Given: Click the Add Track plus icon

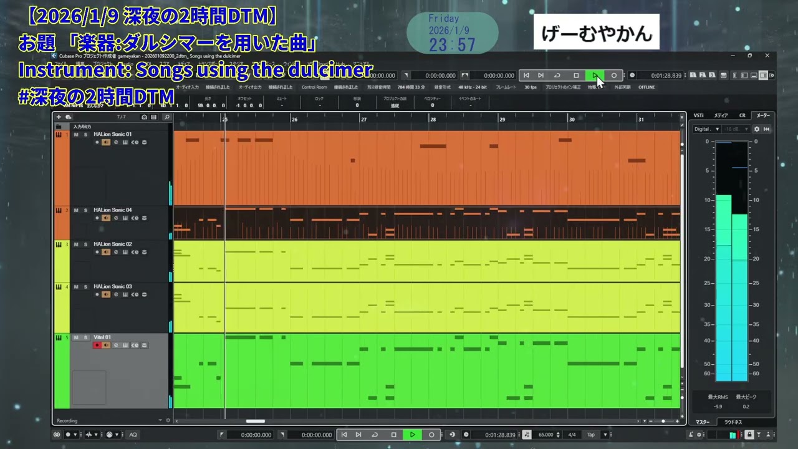Looking at the screenshot, I should pyautogui.click(x=59, y=117).
